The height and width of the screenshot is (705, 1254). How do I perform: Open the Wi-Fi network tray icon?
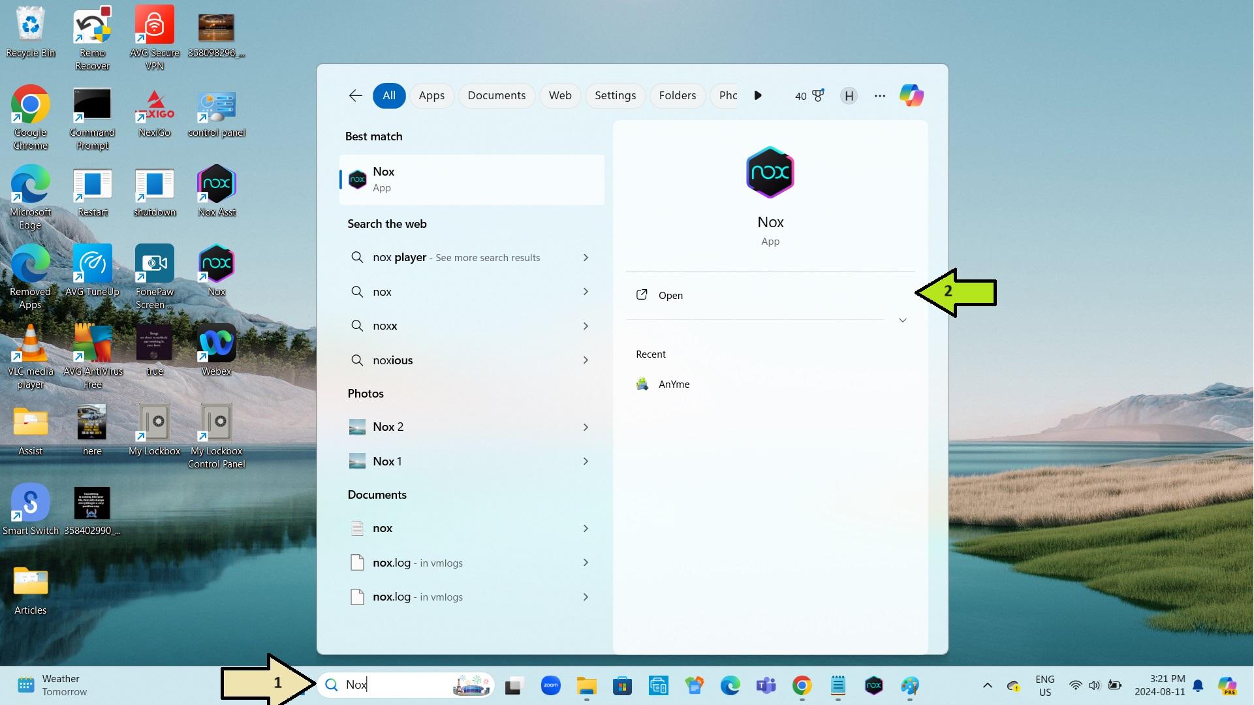coord(1075,685)
